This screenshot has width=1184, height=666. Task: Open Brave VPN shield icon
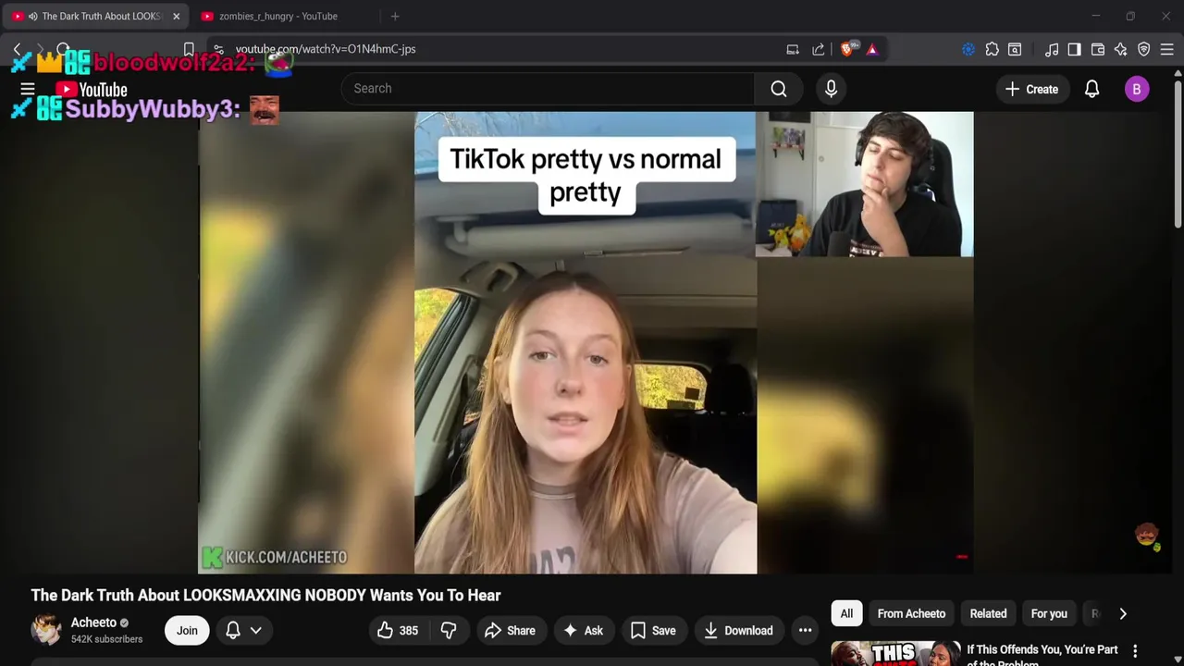coord(1143,49)
